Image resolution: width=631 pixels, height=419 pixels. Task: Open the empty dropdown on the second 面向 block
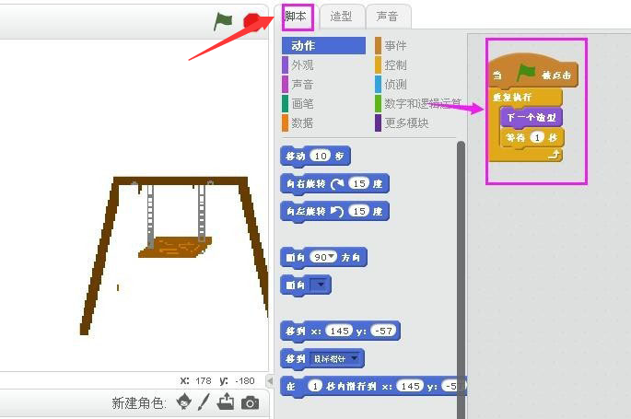[x=320, y=285]
